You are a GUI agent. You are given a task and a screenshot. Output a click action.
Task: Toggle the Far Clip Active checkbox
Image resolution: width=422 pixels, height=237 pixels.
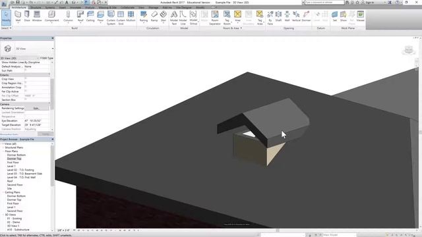tap(26, 92)
